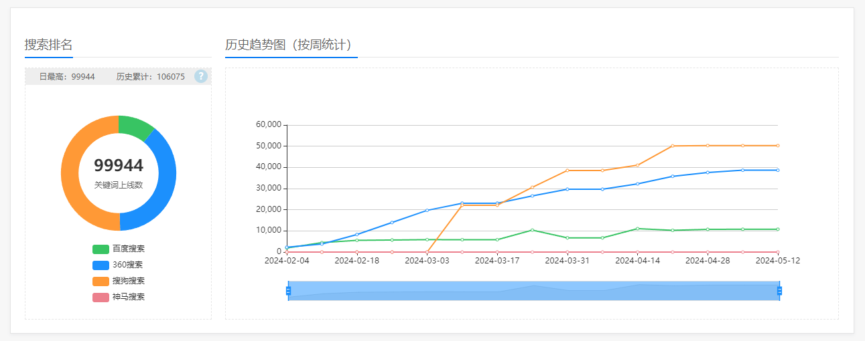
Task: Toggle 搜狗搜索 legend orange swatch
Action: coord(101,281)
